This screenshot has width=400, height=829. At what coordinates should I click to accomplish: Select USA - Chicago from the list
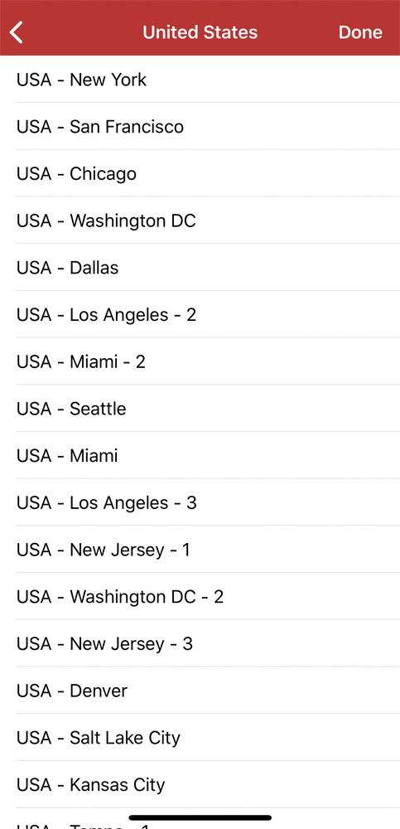tap(200, 173)
